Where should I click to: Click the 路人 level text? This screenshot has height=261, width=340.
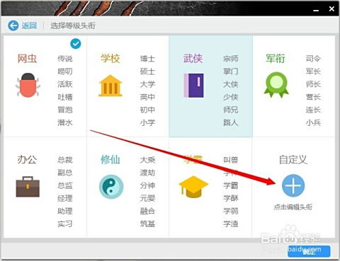tap(231, 122)
